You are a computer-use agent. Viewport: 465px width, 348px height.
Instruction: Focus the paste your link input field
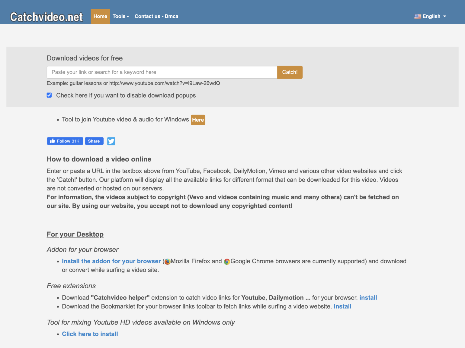tap(162, 72)
